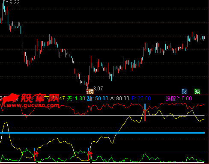209x164 pixels.
Task: Click the first red up-arrow buy signal
Action: click(x=37, y=154)
